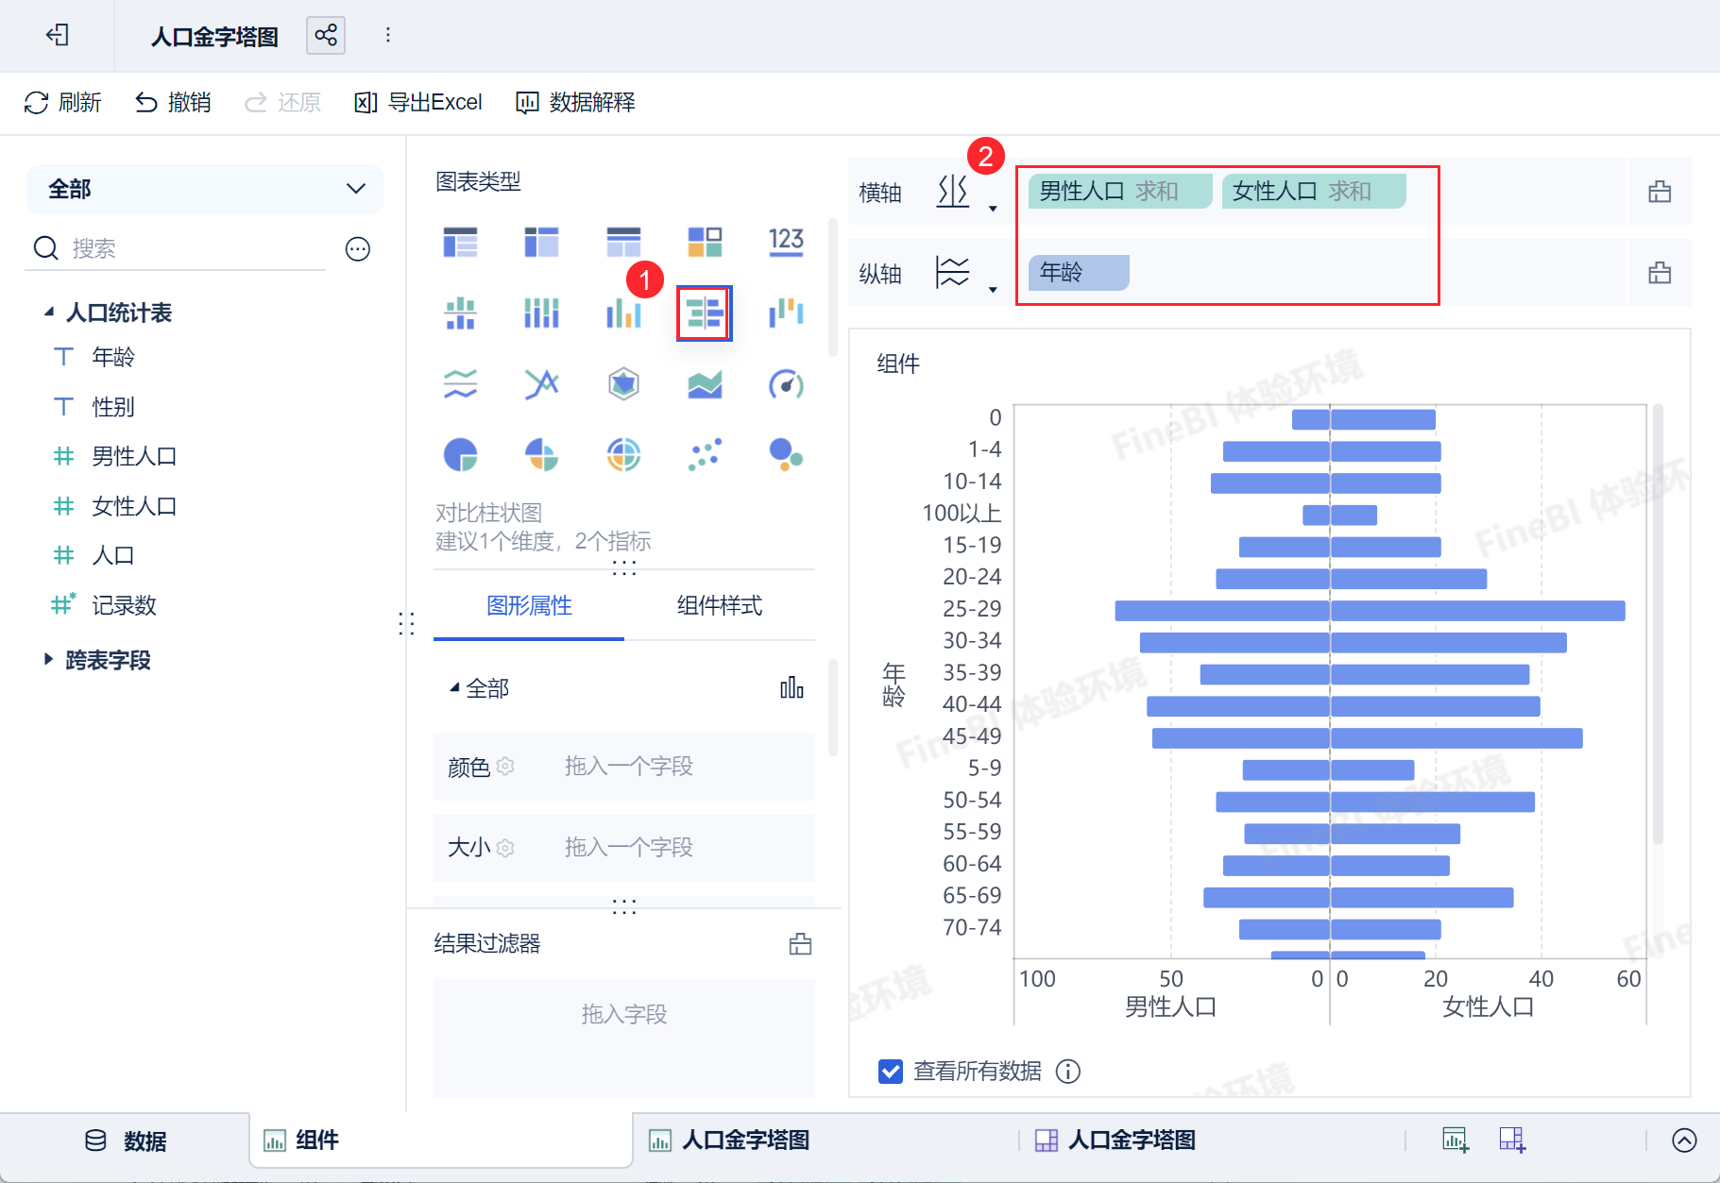Open the 全部 table selection dropdown
The image size is (1720, 1183).
[205, 189]
